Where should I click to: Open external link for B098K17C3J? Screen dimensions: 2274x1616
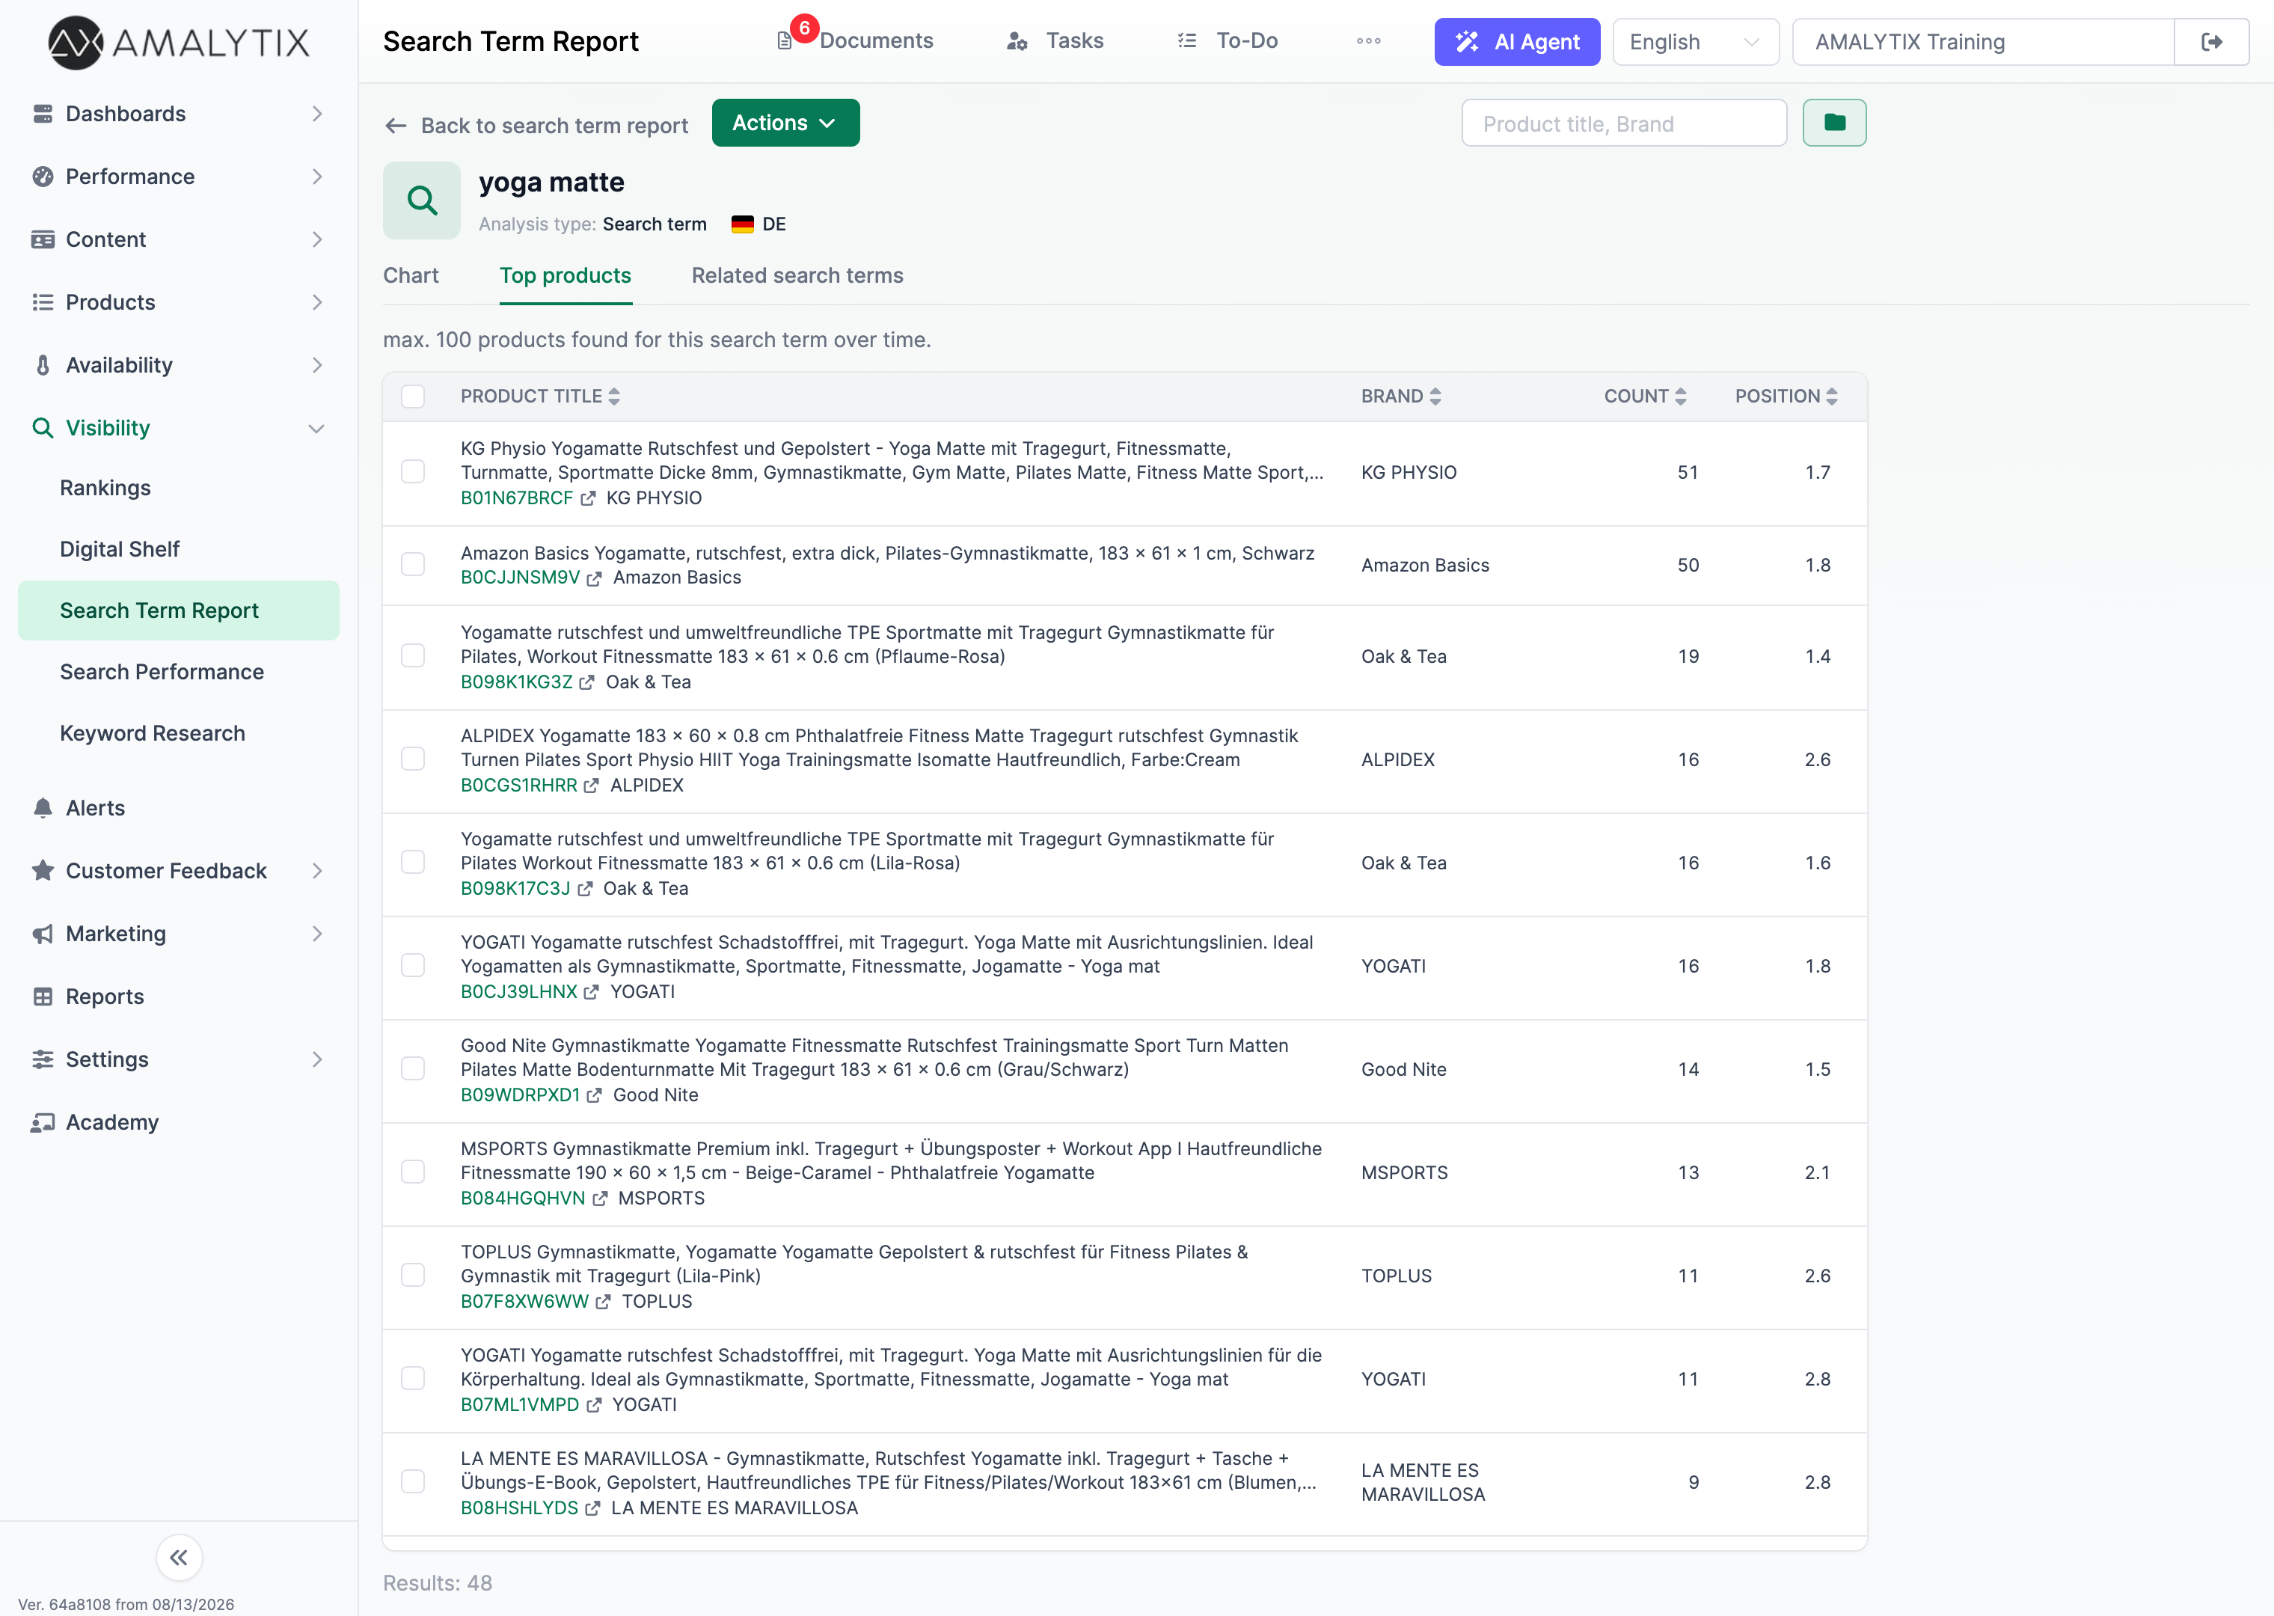coord(585,889)
